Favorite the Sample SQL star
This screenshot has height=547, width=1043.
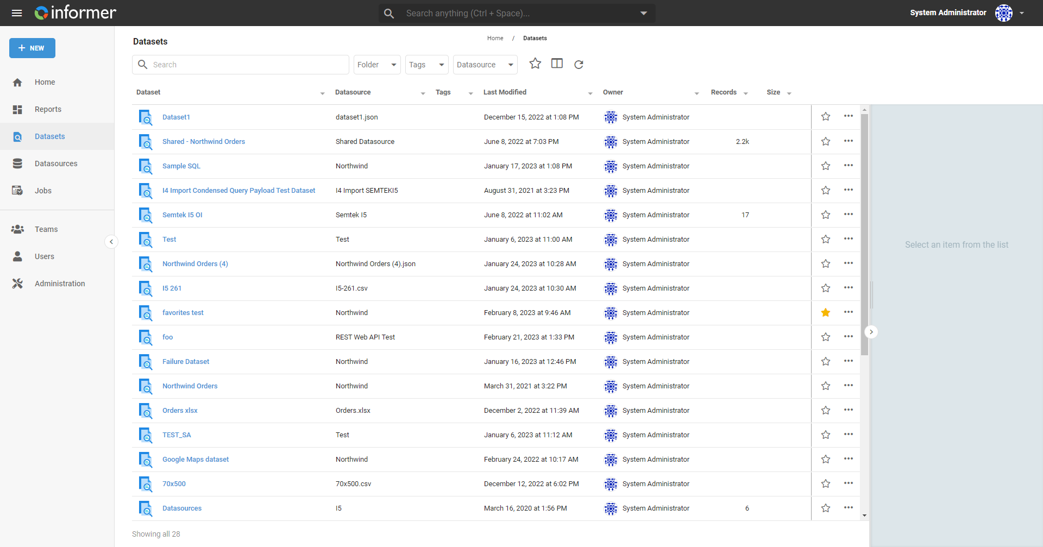(826, 166)
